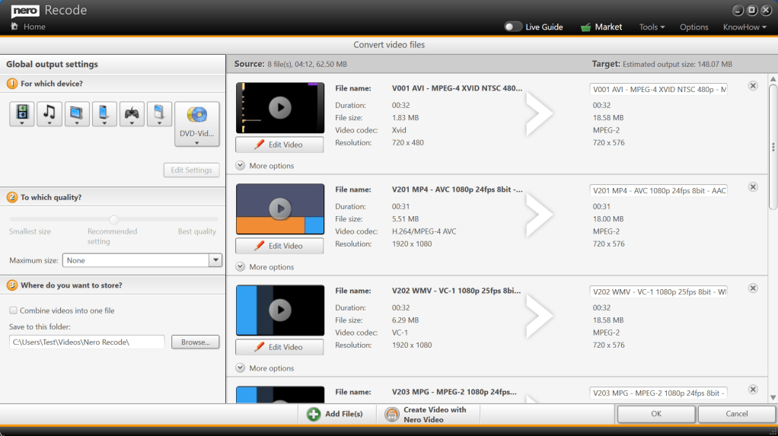Enable Combine videos into one file

click(x=14, y=310)
